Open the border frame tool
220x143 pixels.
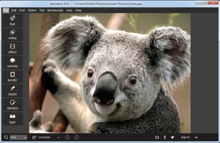(12, 77)
